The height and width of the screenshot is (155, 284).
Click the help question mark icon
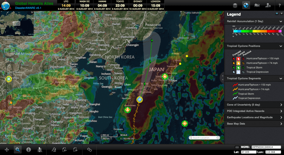coord(279,5)
